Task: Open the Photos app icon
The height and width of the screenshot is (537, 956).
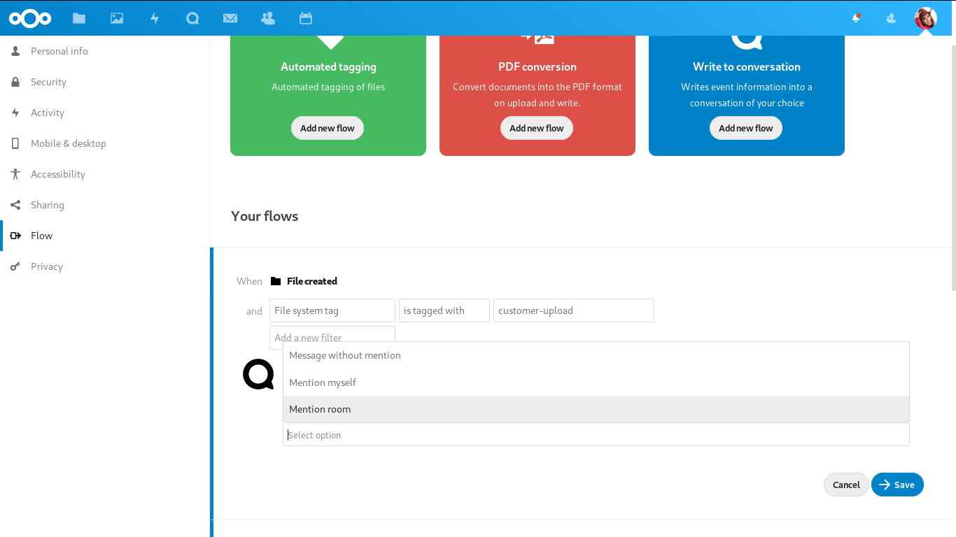Action: [117, 18]
